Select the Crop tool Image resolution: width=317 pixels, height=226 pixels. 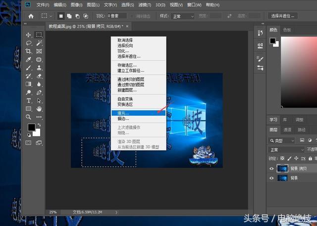(28, 51)
